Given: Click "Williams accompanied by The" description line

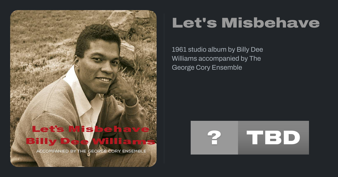Looking at the screenshot, I should point(216,58).
